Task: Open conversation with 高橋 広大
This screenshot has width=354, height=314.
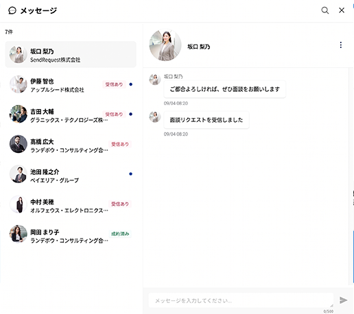Action: click(x=71, y=145)
